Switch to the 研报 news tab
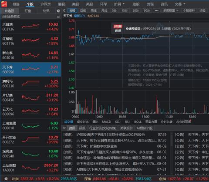Screen dimensions: 209x182 pyautogui.click(x=82, y=128)
